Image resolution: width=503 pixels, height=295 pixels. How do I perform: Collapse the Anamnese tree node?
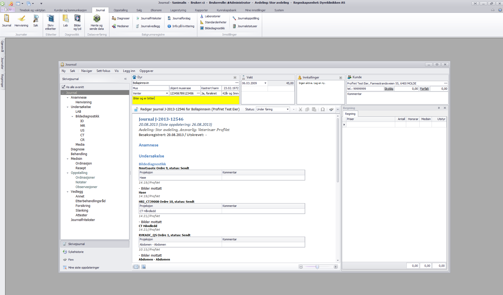pyautogui.click(x=67, y=98)
